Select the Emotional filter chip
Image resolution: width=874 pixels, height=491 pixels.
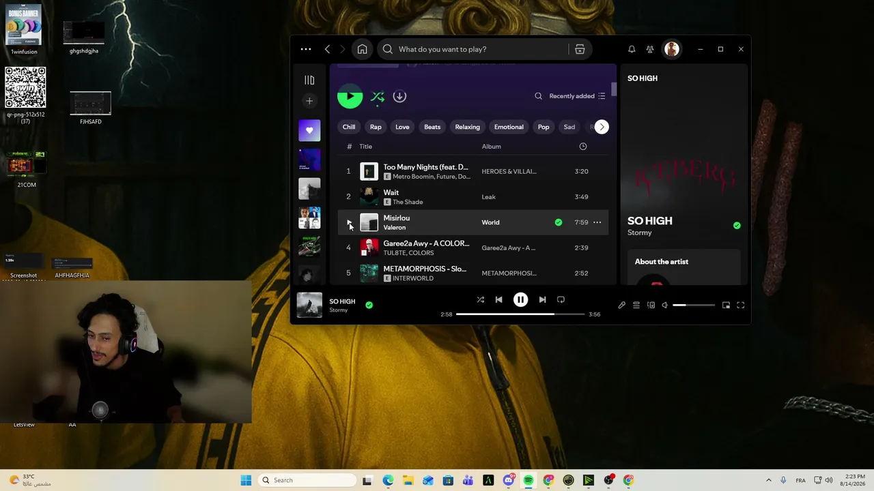tap(509, 127)
